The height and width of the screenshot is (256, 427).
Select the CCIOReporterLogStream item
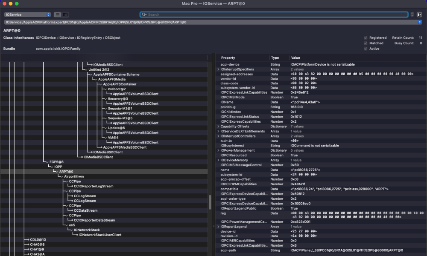[94, 187]
